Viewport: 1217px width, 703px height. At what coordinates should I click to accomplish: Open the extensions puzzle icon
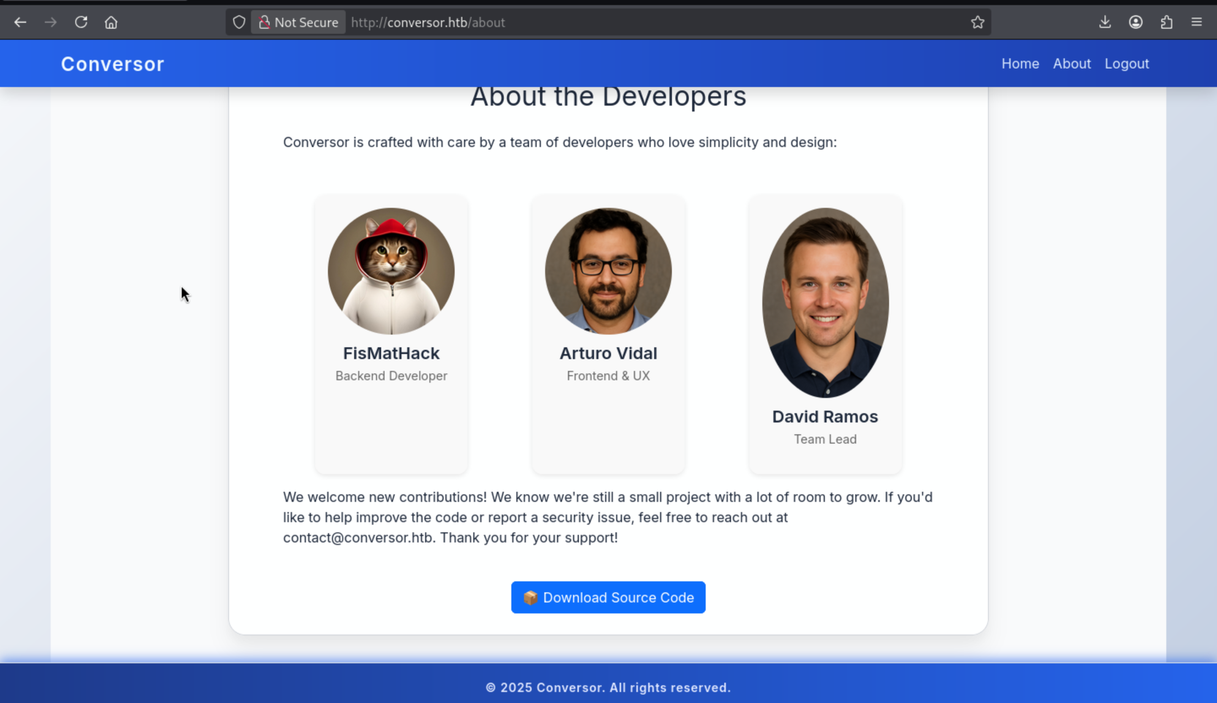pyautogui.click(x=1166, y=22)
